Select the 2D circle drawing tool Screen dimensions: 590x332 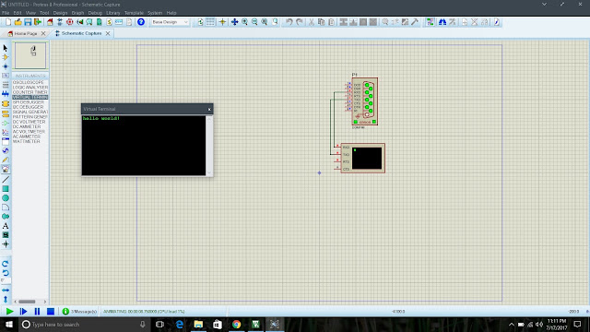[6, 198]
